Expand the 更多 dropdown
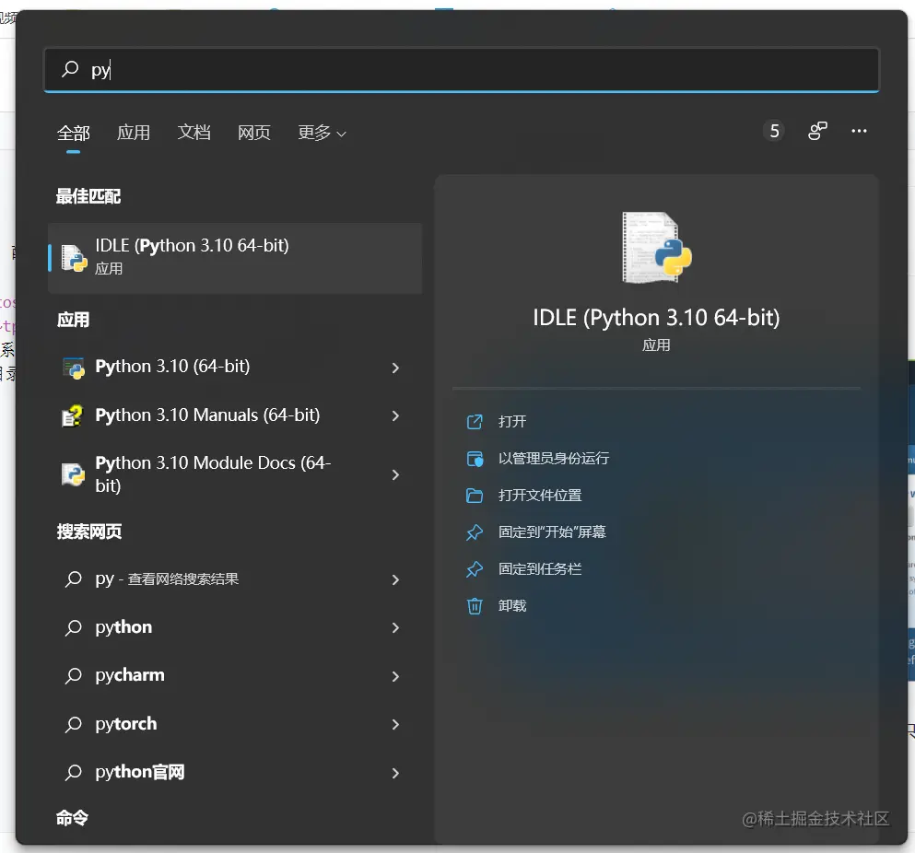 [323, 133]
